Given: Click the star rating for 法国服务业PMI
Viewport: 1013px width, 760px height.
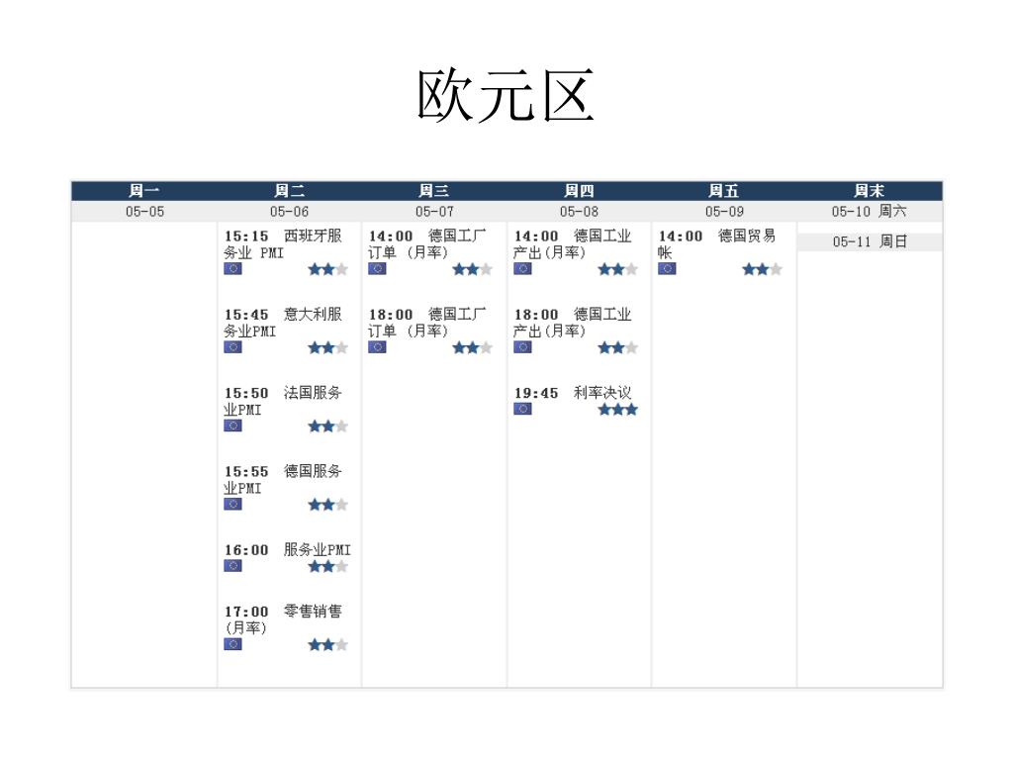Looking at the screenshot, I should pos(327,426).
